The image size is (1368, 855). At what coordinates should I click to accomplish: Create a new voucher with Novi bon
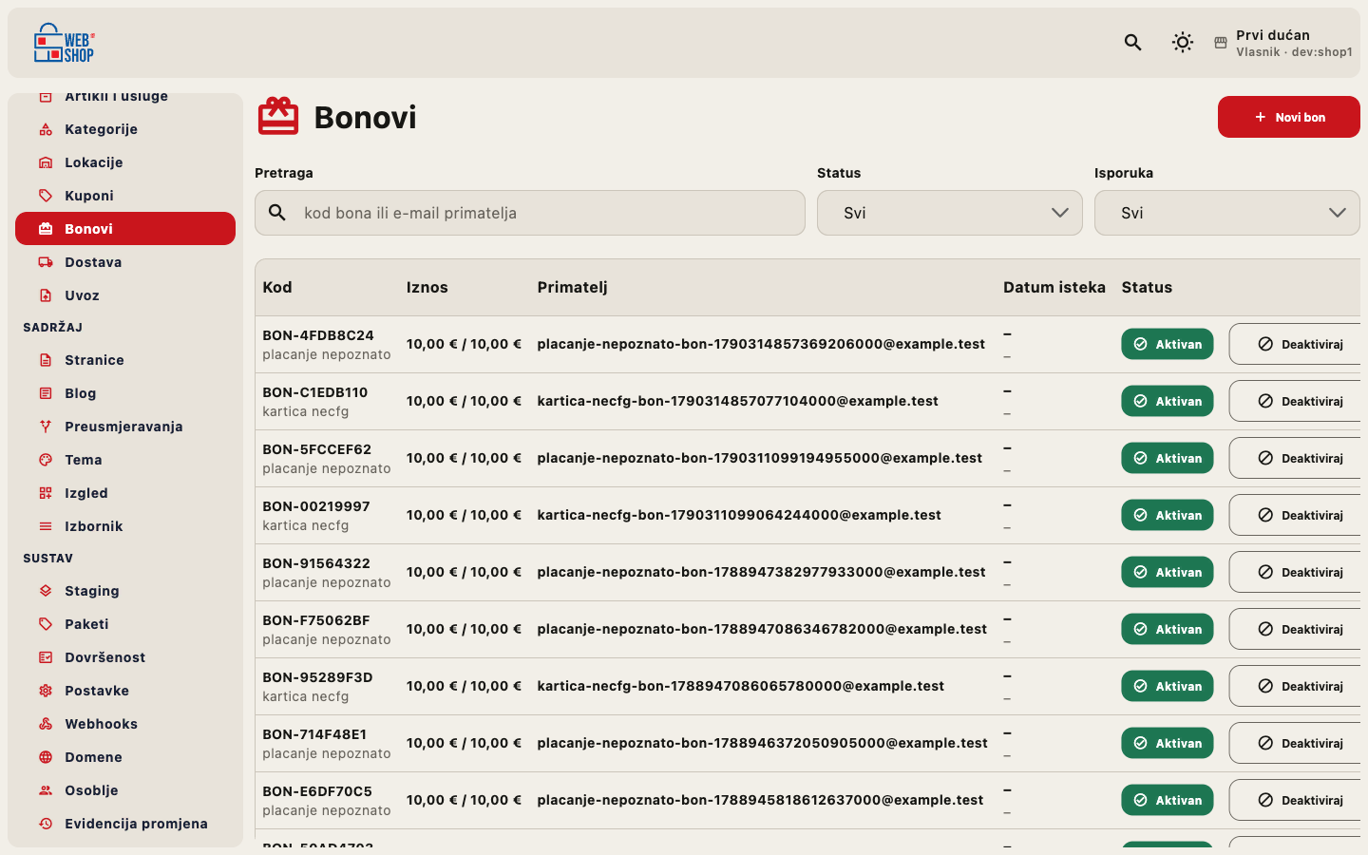pyautogui.click(x=1289, y=117)
